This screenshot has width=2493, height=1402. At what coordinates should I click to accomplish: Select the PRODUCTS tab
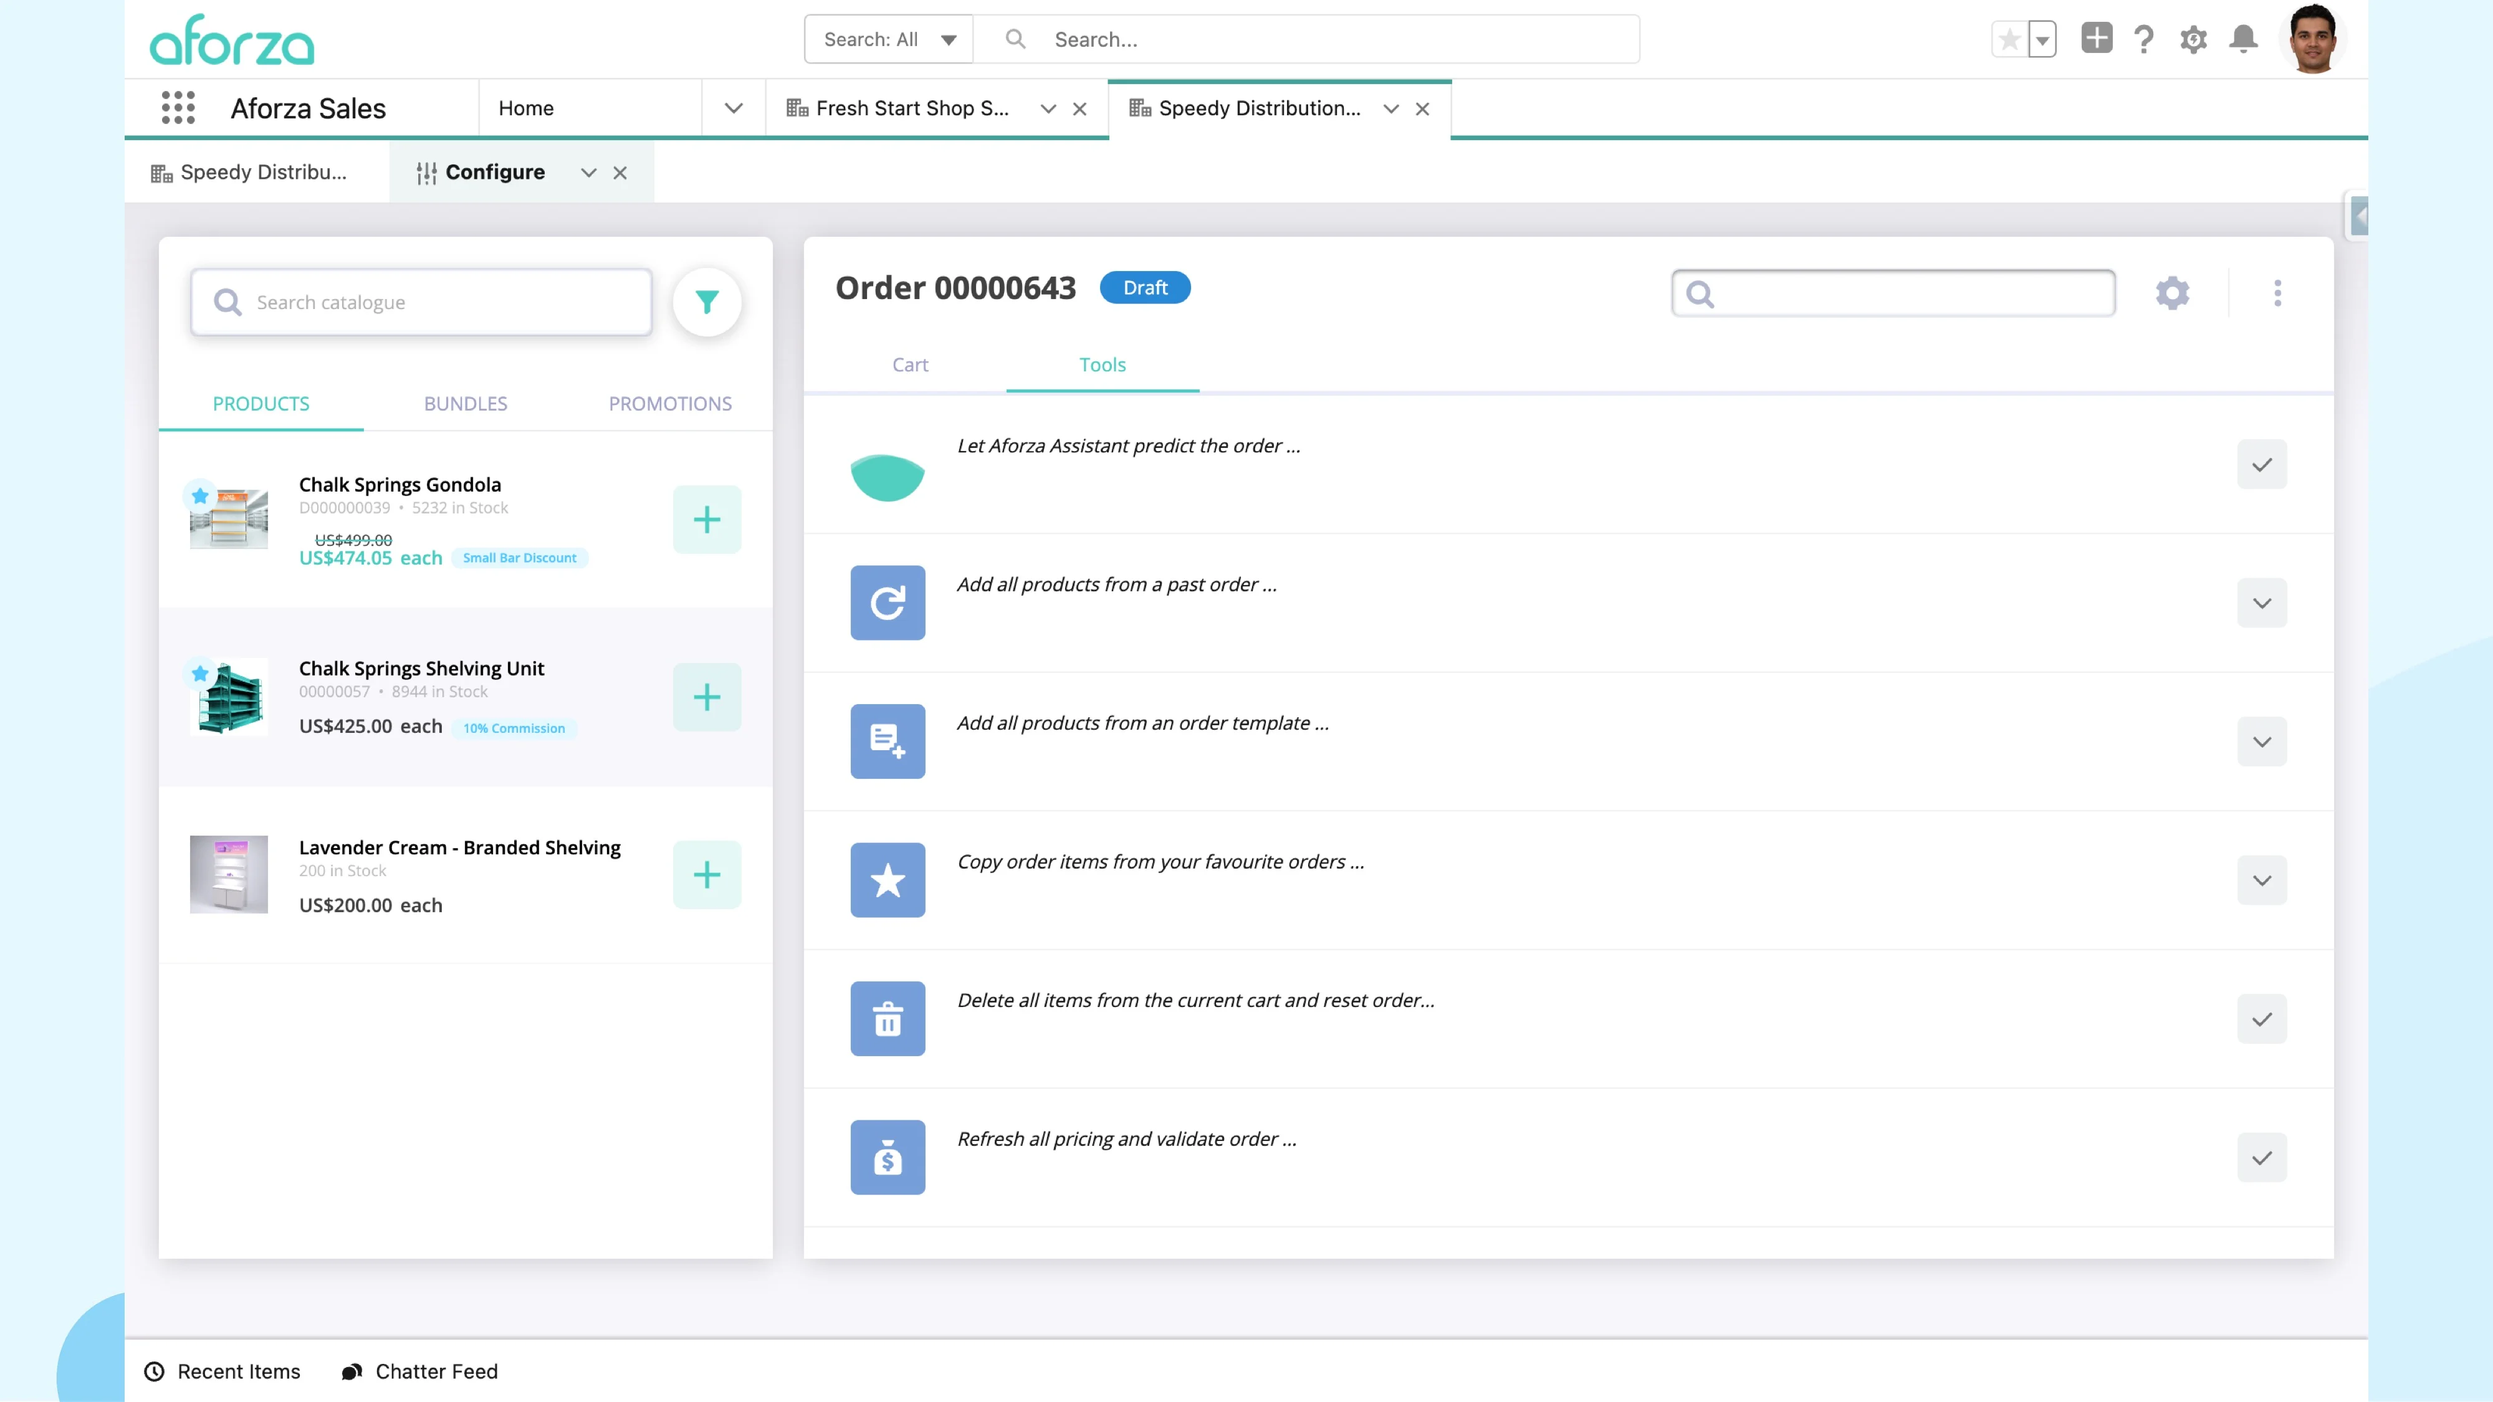261,404
